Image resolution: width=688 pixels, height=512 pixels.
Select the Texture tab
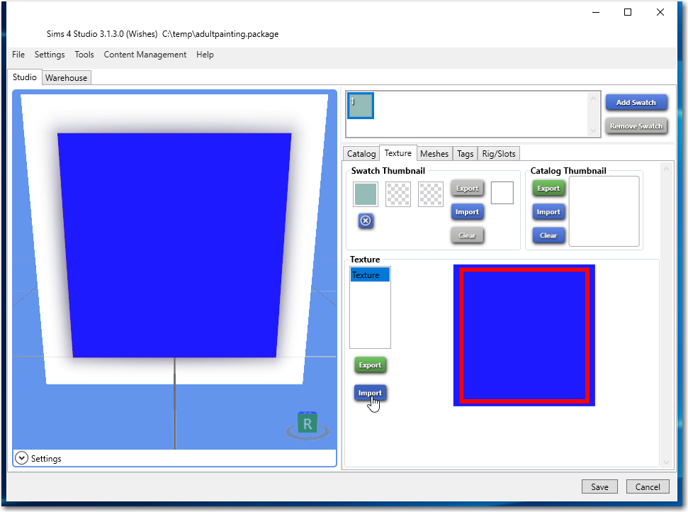(398, 152)
